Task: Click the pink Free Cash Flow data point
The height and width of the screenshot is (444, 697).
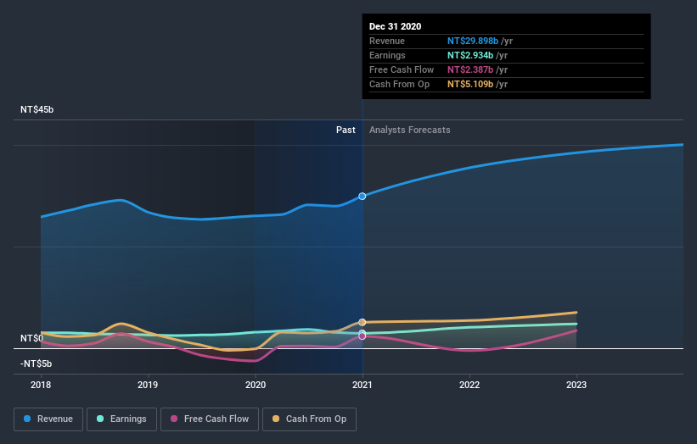Action: pyautogui.click(x=363, y=336)
